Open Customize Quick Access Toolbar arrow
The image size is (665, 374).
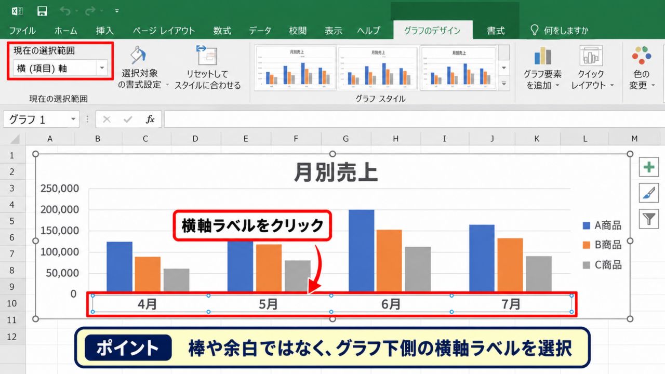(x=117, y=10)
